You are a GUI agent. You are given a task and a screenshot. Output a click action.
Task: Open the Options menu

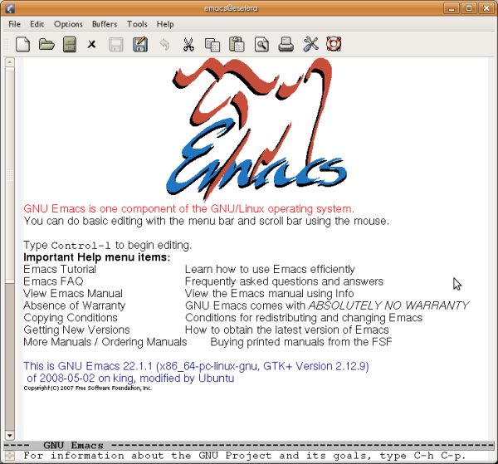coord(68,24)
